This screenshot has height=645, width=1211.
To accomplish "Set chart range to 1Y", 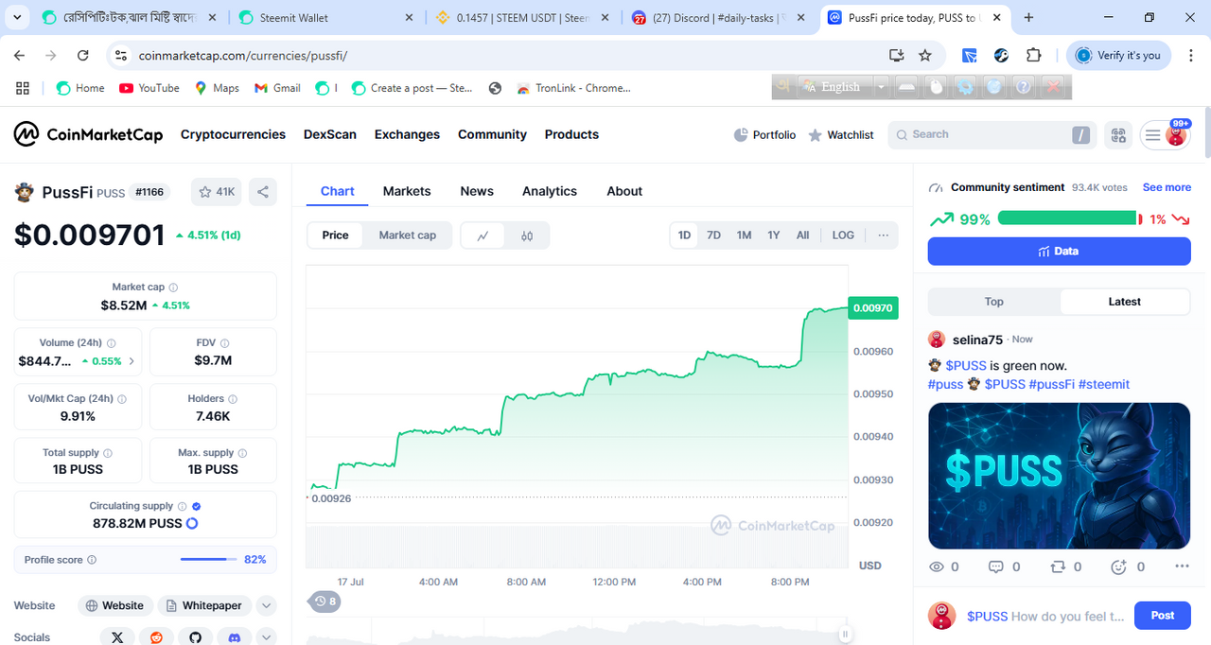I will point(774,235).
